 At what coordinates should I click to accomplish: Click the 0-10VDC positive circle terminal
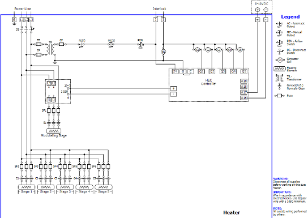point(257,10)
